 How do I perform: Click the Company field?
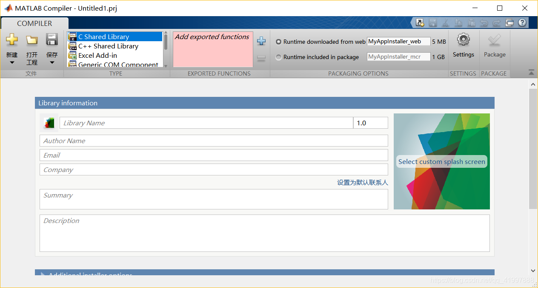point(214,169)
